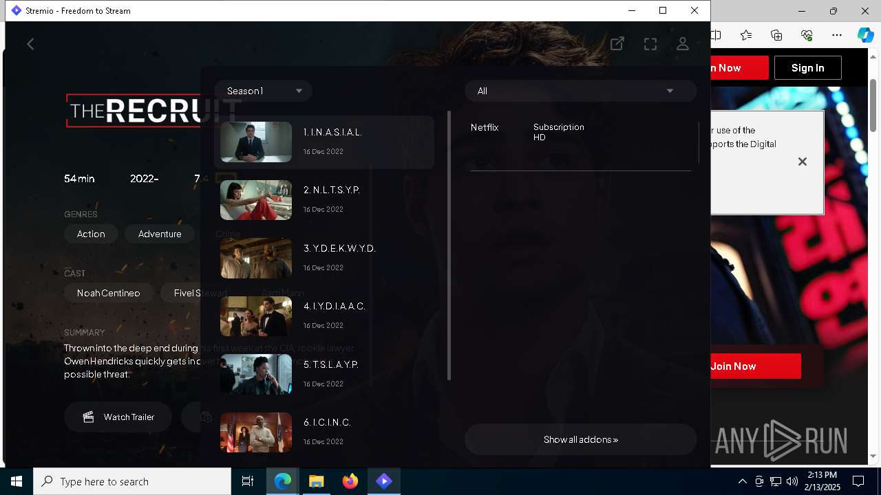The width and height of the screenshot is (881, 495).
Task: Click thumbnail of episode 1
Action: tap(256, 142)
